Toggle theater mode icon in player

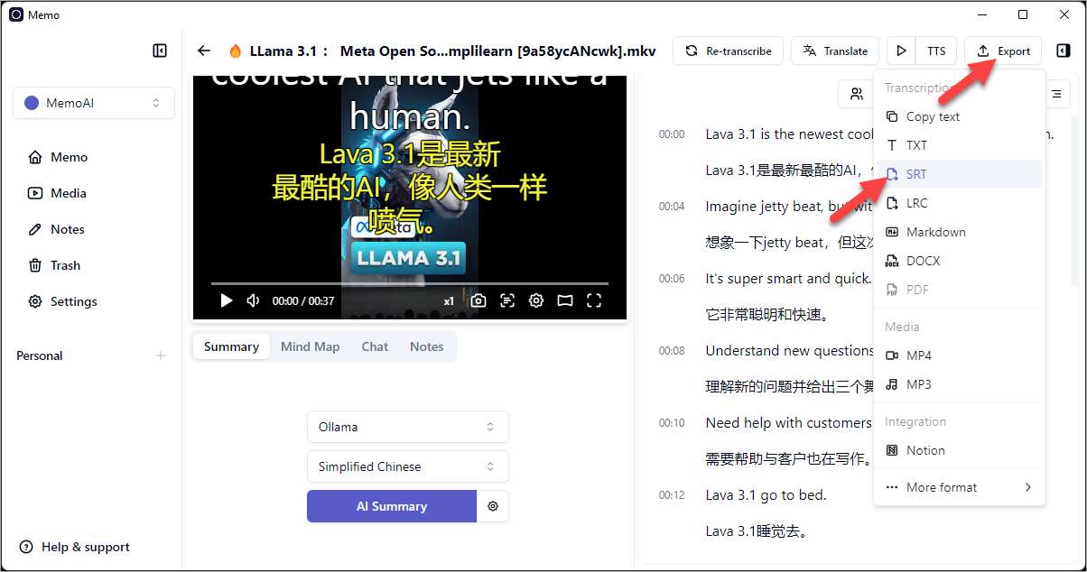[565, 300]
